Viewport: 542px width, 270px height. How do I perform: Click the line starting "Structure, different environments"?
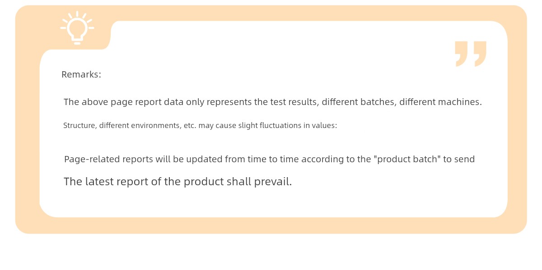(x=200, y=125)
